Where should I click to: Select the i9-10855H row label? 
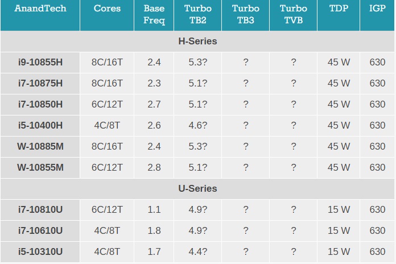[40, 62]
